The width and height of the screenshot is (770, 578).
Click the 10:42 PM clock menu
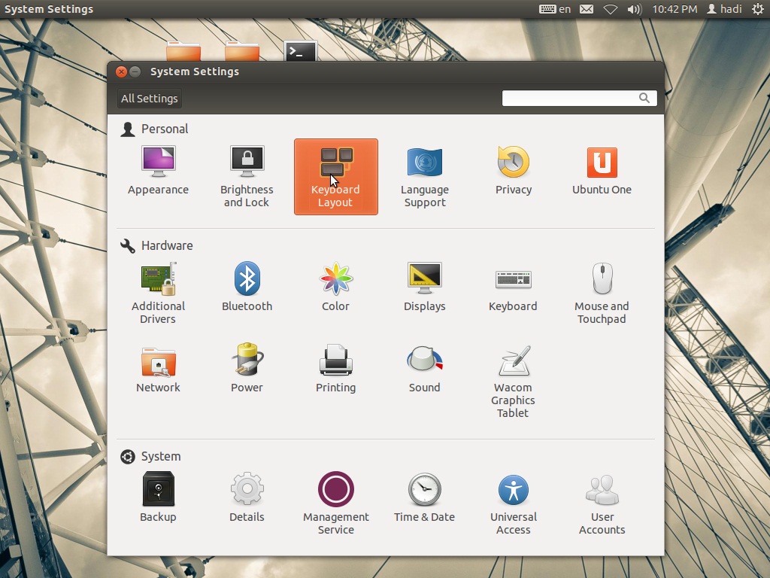pos(675,9)
